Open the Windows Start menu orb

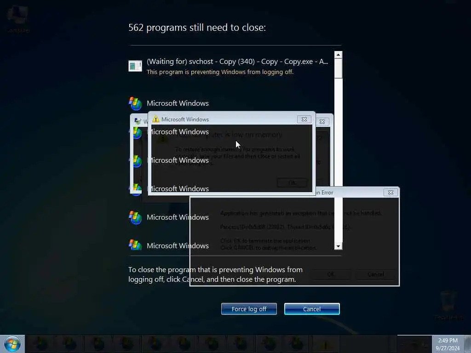[x=12, y=344]
